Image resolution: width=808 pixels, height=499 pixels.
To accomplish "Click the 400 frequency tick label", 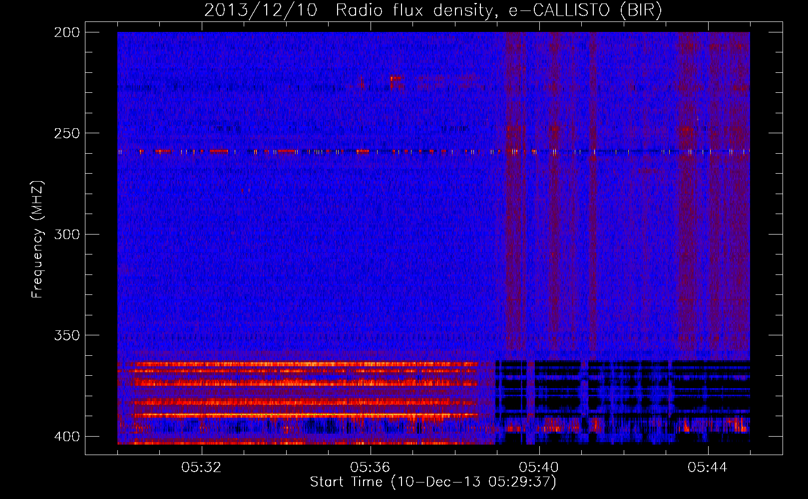I will (x=67, y=436).
